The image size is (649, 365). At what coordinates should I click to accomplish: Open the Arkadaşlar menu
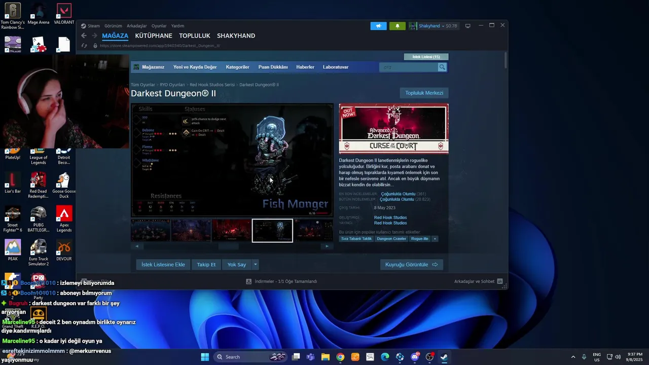137,26
